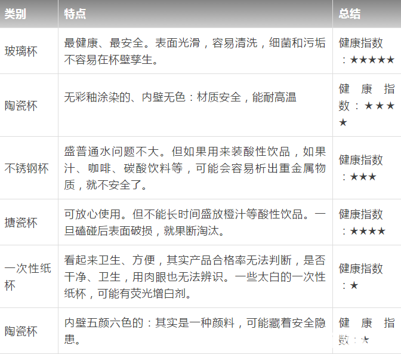Screen dimensions: 401x354
Task: Click the one-star 健康指数 for 一次性纸杯
Action: (361, 277)
